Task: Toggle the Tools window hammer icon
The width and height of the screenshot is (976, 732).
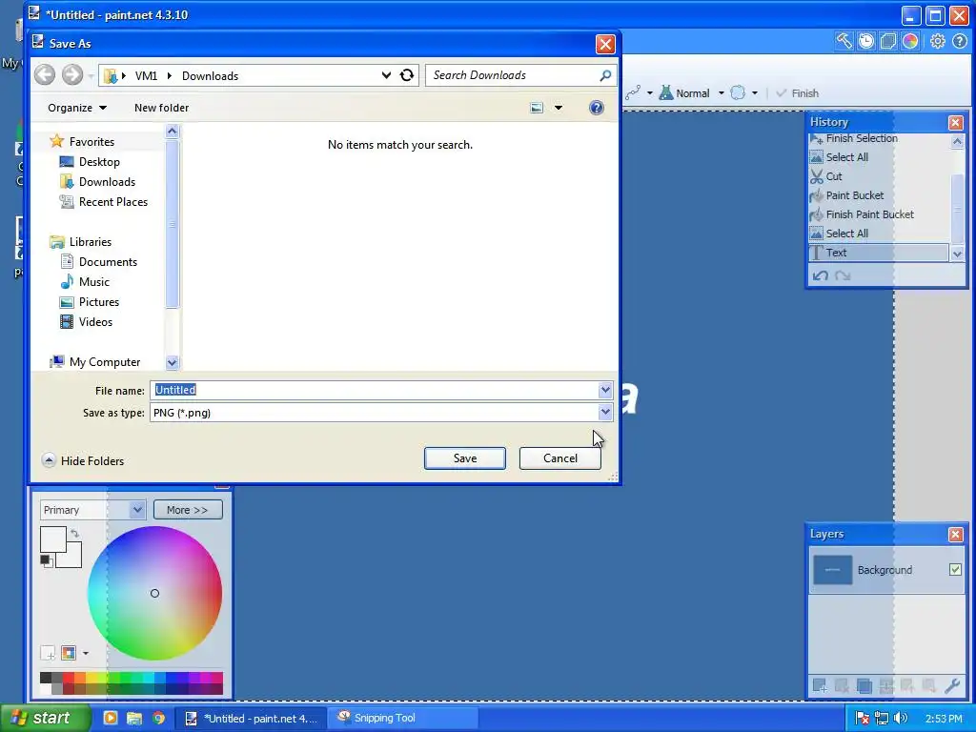Action: click(844, 41)
